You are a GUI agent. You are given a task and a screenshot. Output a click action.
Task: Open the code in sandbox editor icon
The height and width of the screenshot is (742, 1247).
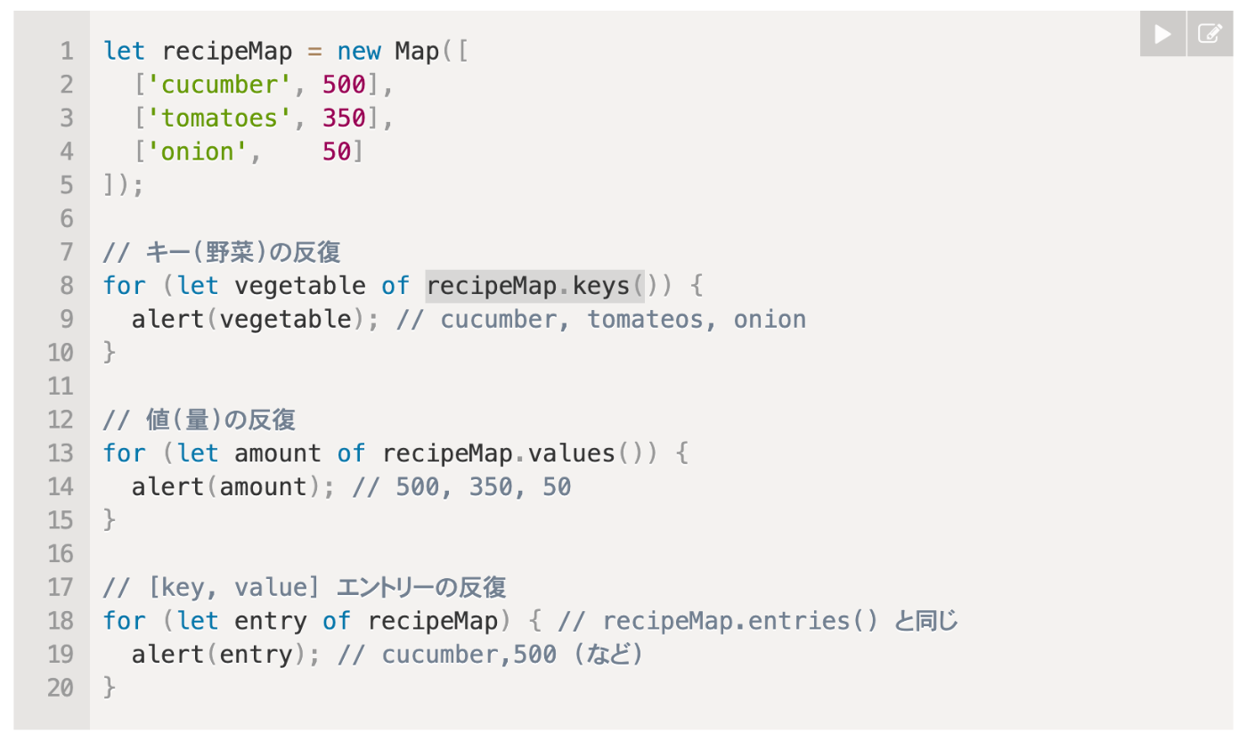tap(1210, 33)
